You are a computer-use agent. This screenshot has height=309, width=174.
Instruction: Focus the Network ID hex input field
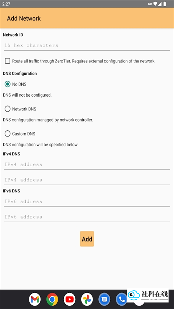pos(87,45)
